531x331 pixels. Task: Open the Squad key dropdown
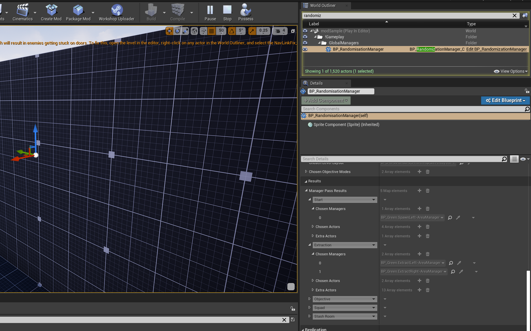pos(345,308)
